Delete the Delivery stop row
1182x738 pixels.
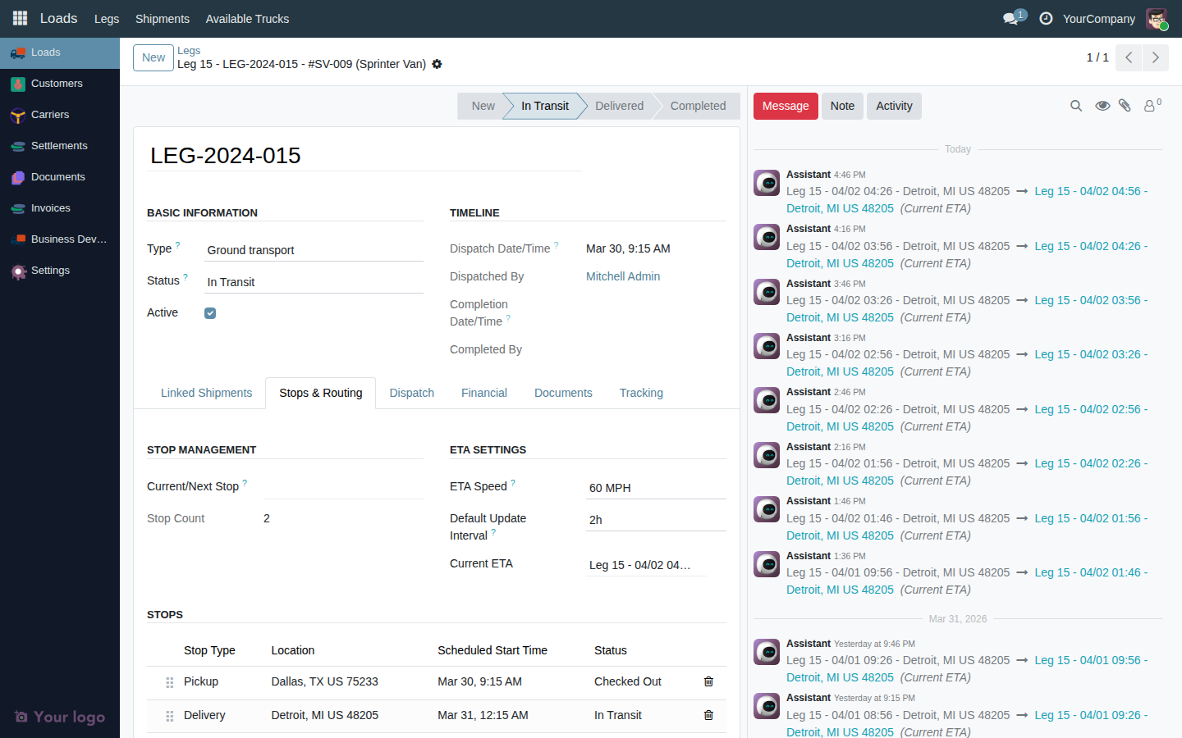[708, 715]
